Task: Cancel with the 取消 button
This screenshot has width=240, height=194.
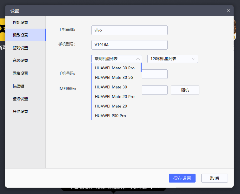Action: tap(214, 178)
